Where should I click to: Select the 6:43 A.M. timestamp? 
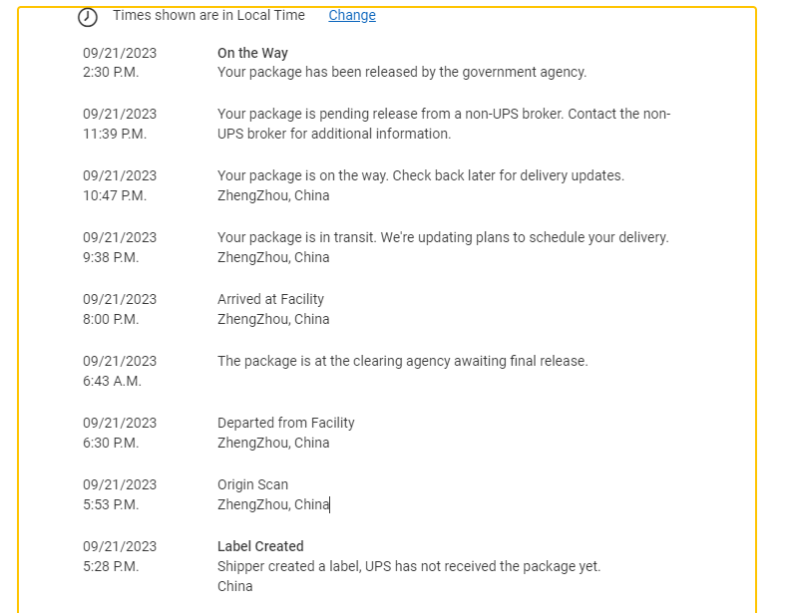click(x=112, y=381)
